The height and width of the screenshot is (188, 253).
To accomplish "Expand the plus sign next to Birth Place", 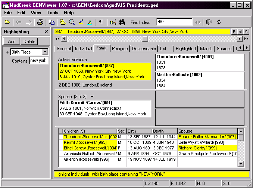I will 7,52.
